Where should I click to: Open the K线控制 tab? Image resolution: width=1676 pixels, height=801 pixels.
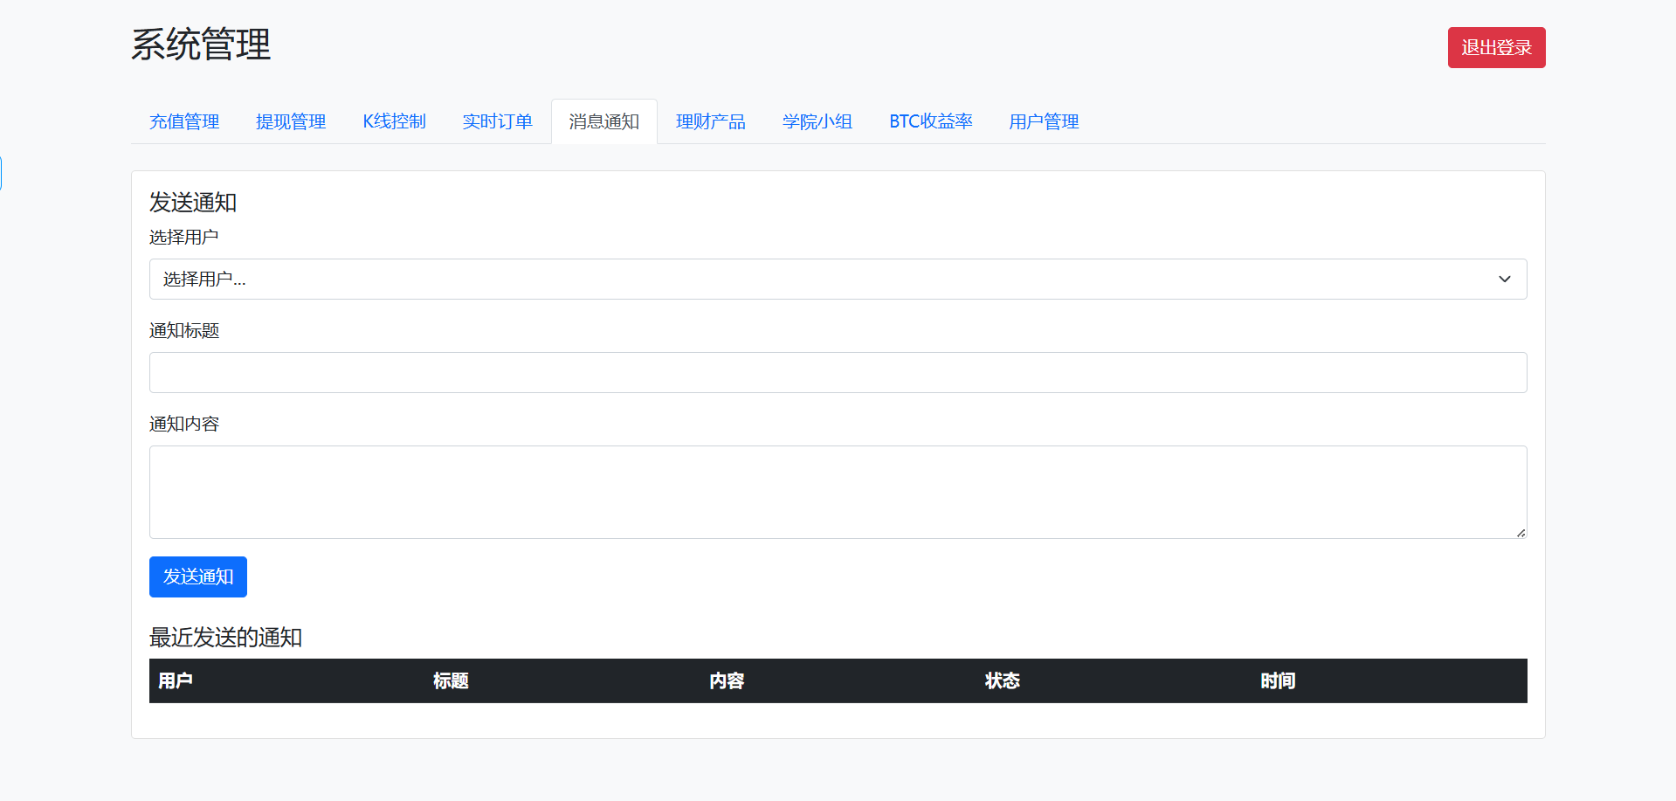point(394,121)
